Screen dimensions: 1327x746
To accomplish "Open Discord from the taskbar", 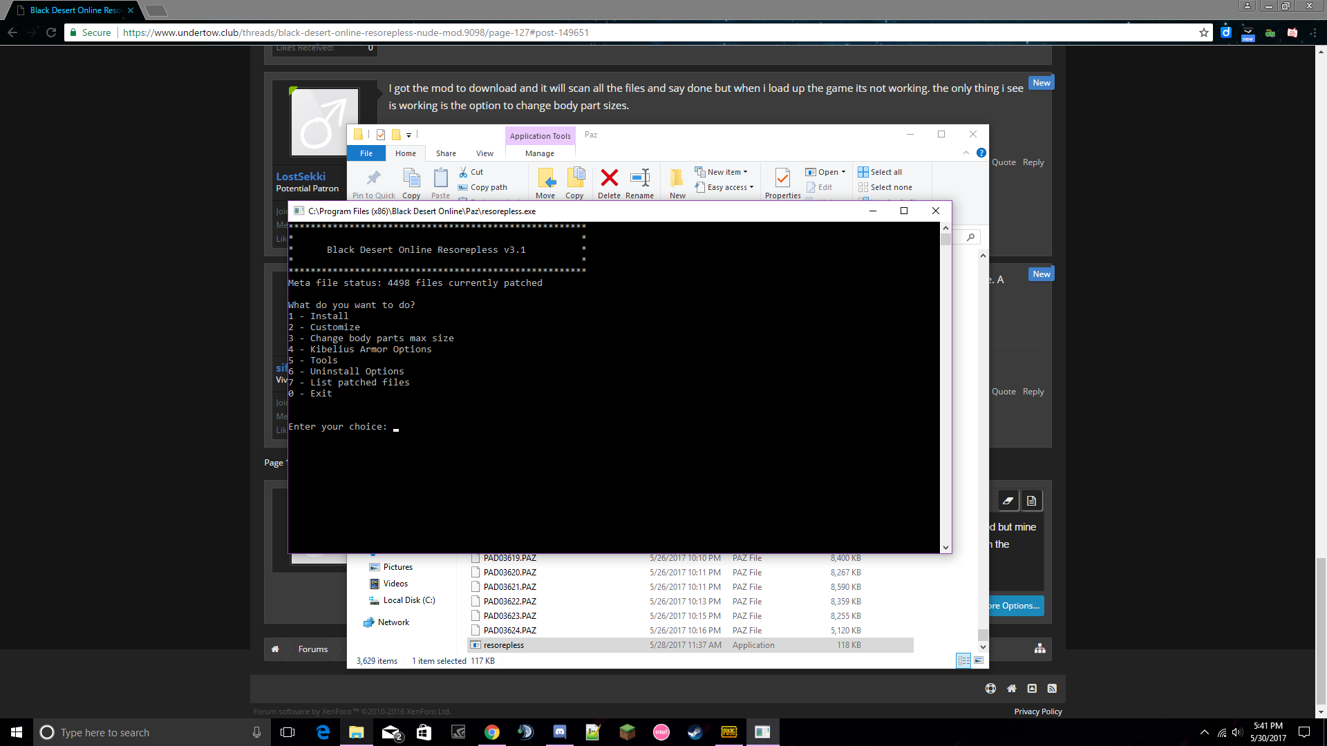I will point(559,732).
